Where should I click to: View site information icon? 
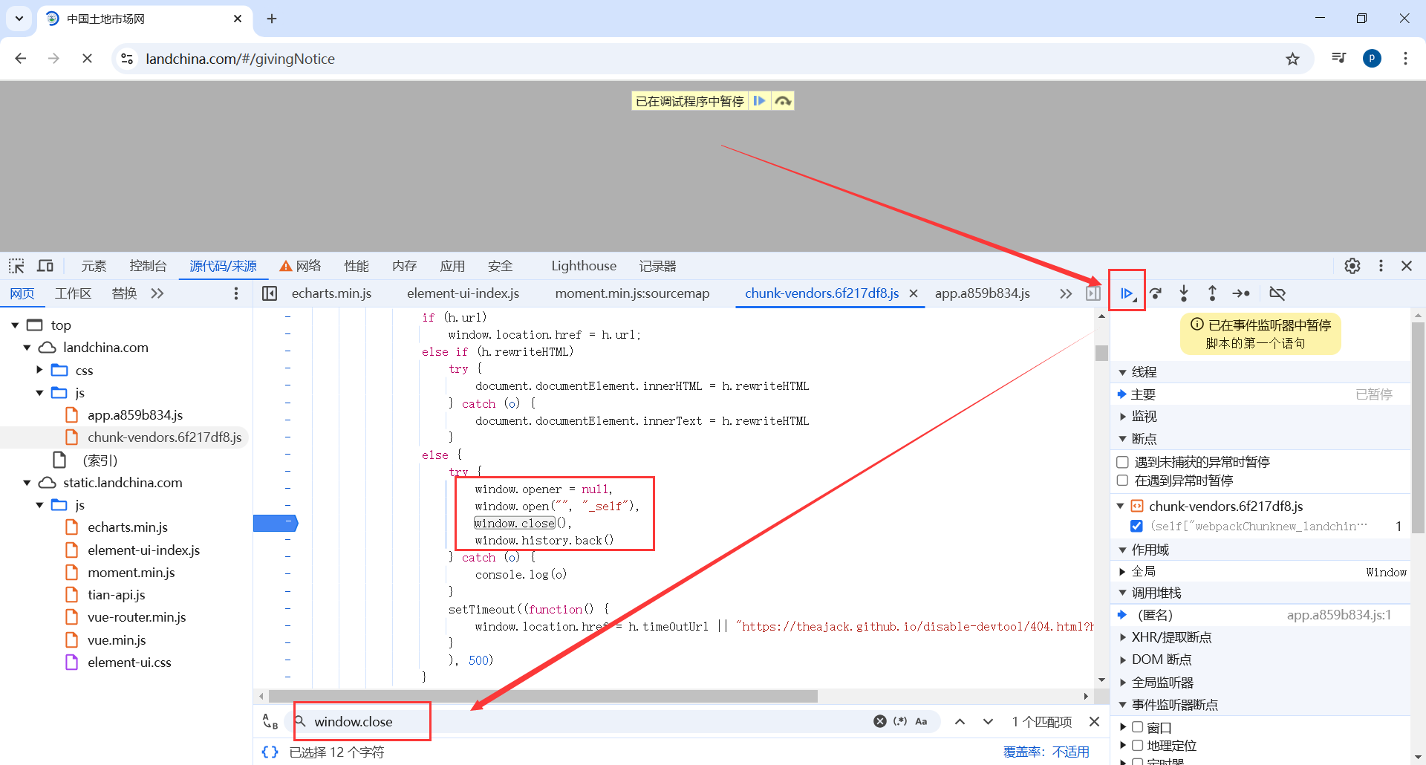[x=127, y=59]
